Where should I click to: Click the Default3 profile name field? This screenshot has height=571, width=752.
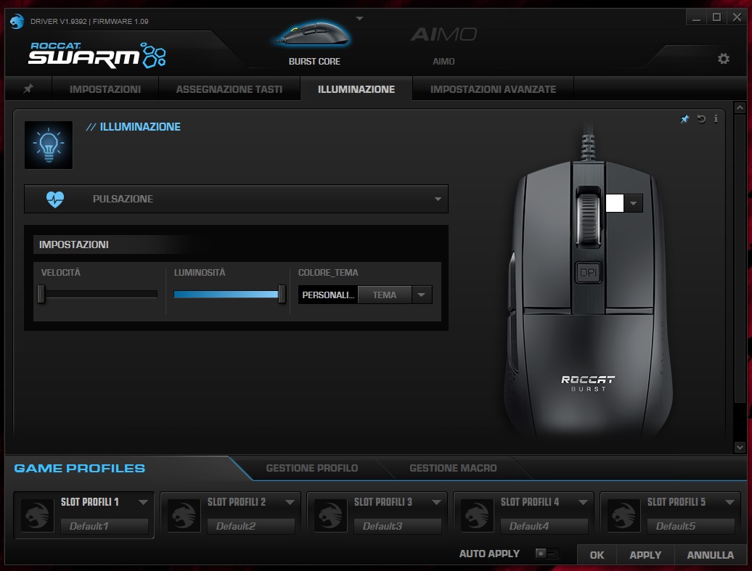[398, 526]
